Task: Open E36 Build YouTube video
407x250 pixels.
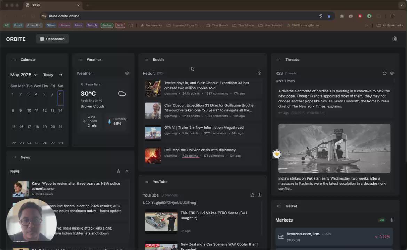Action: click(x=213, y=215)
